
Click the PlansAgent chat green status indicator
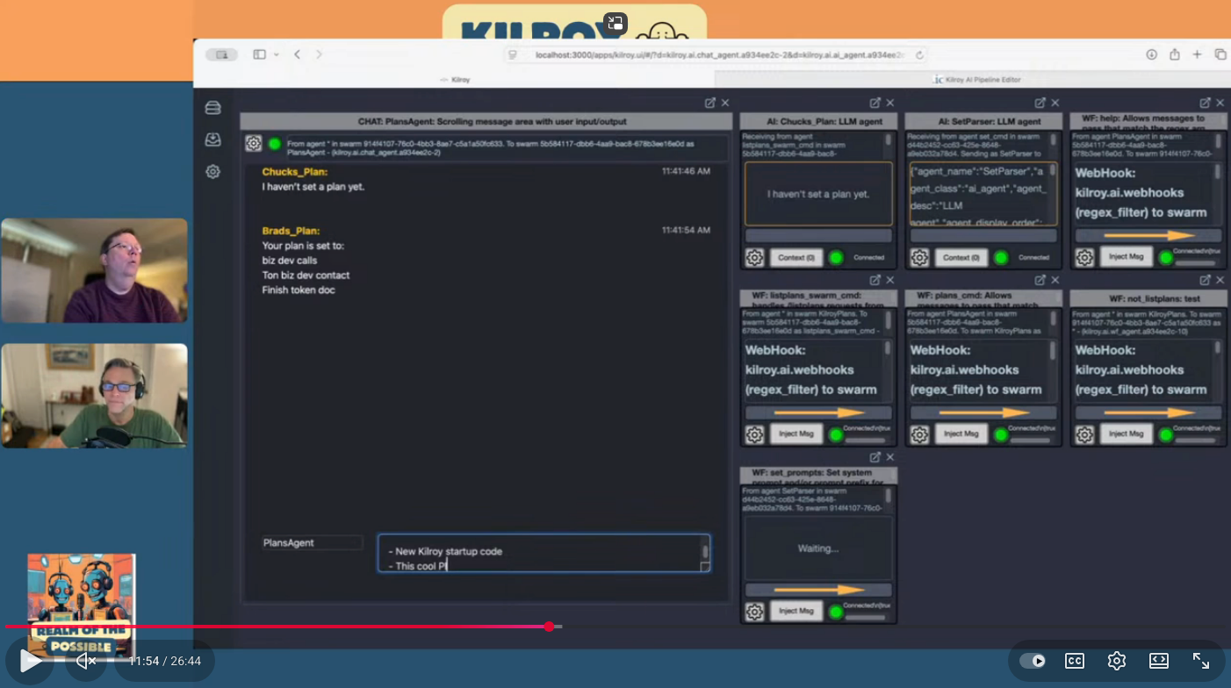[x=275, y=144]
